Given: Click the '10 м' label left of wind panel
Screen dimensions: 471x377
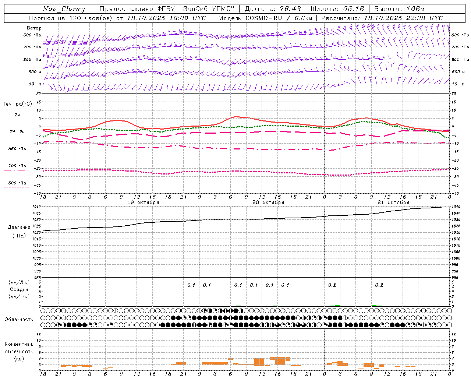Looking at the screenshot, I should 35,84.
